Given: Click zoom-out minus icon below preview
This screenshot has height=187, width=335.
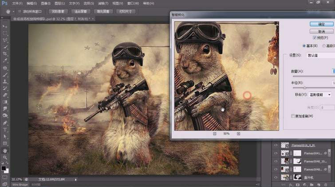Looking at the screenshot, I should pos(215,134).
